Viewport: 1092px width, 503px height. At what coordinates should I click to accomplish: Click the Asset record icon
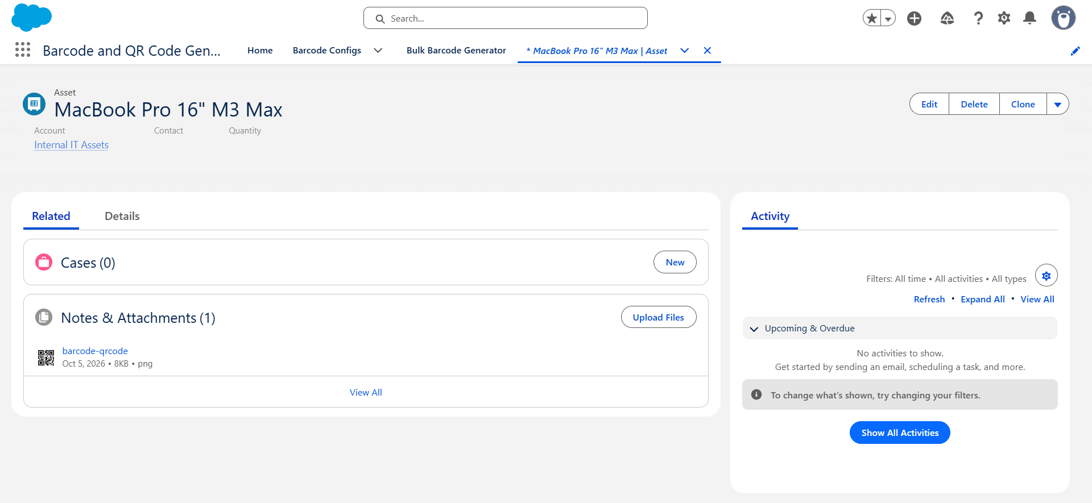coord(34,103)
